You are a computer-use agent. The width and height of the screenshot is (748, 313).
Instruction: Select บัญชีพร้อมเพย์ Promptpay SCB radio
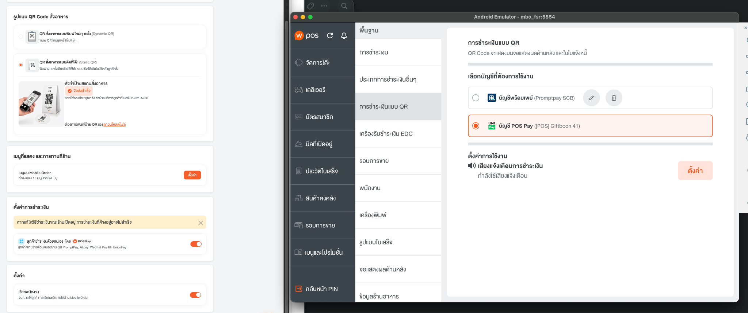pyautogui.click(x=476, y=98)
